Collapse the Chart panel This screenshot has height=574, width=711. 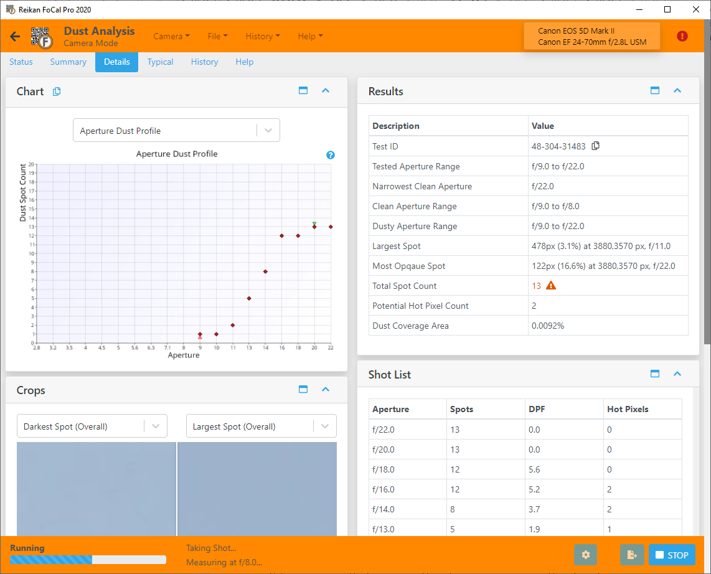point(325,91)
